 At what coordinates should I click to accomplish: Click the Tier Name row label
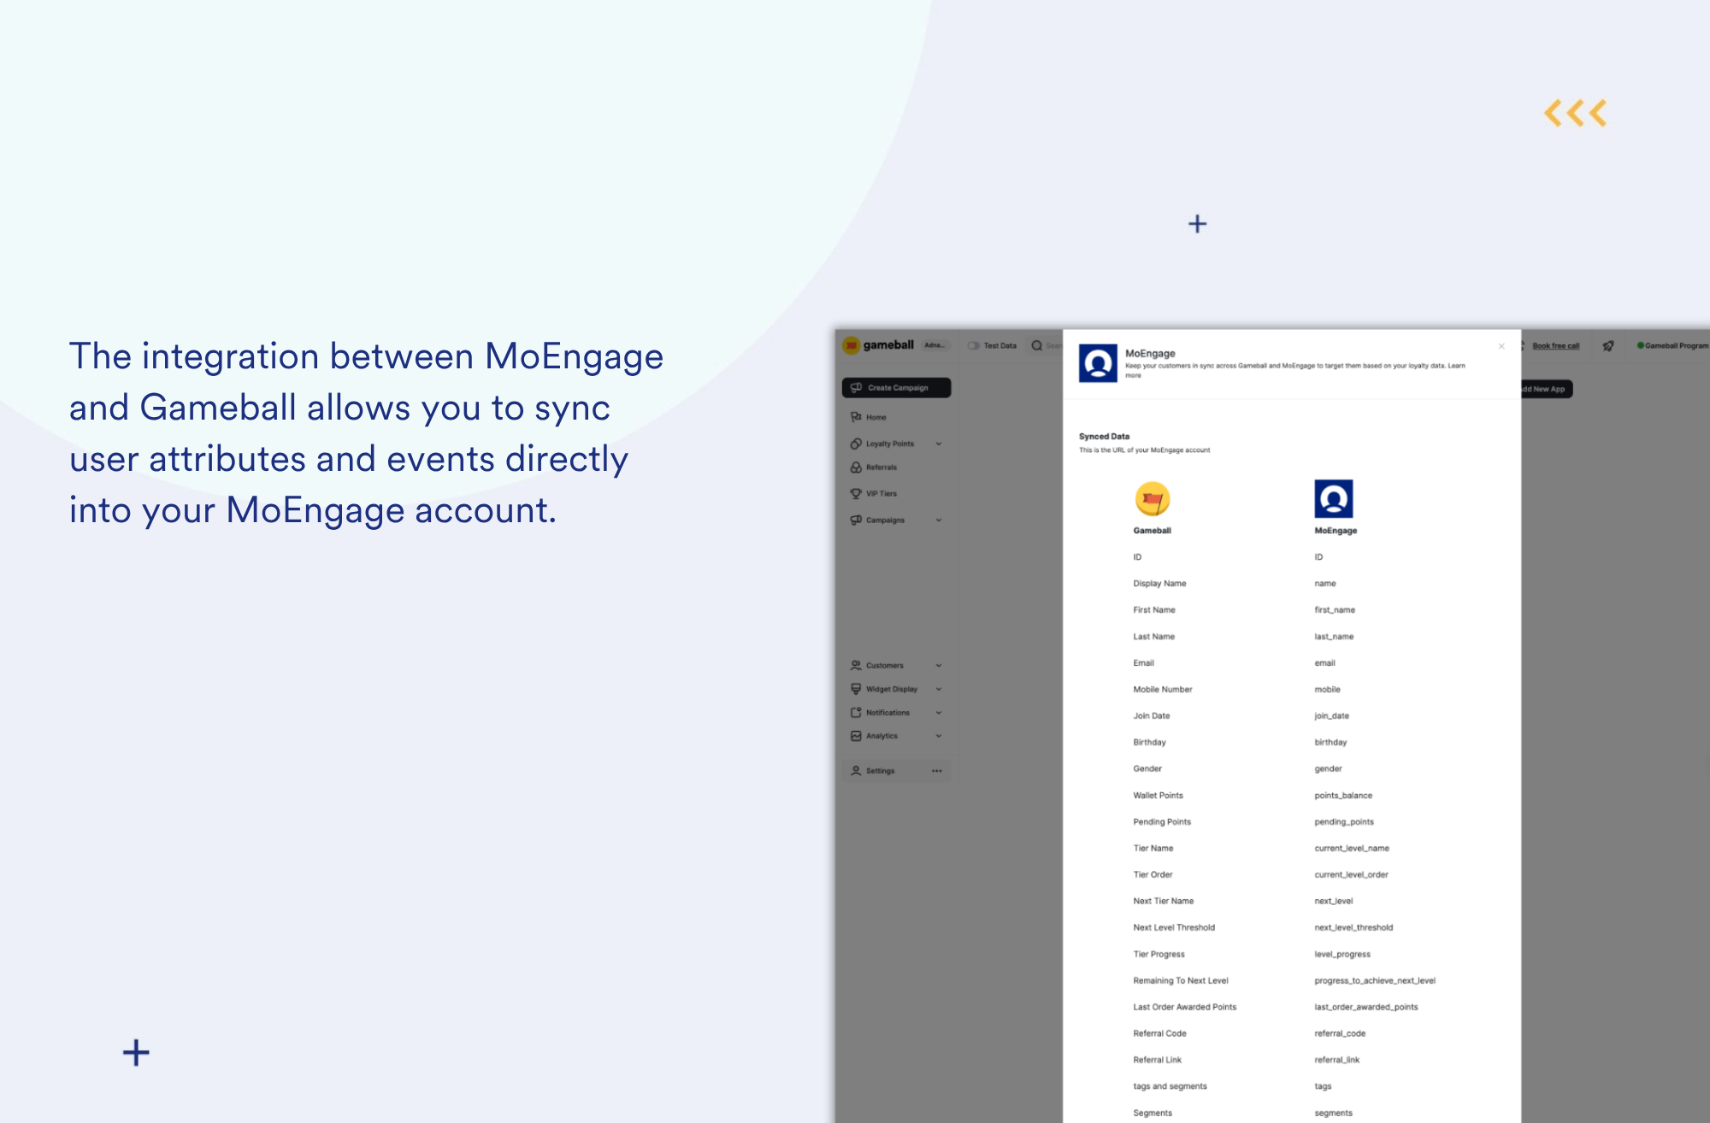pos(1153,849)
